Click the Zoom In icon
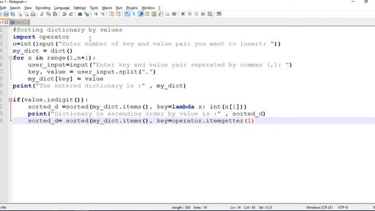 click(96, 14)
